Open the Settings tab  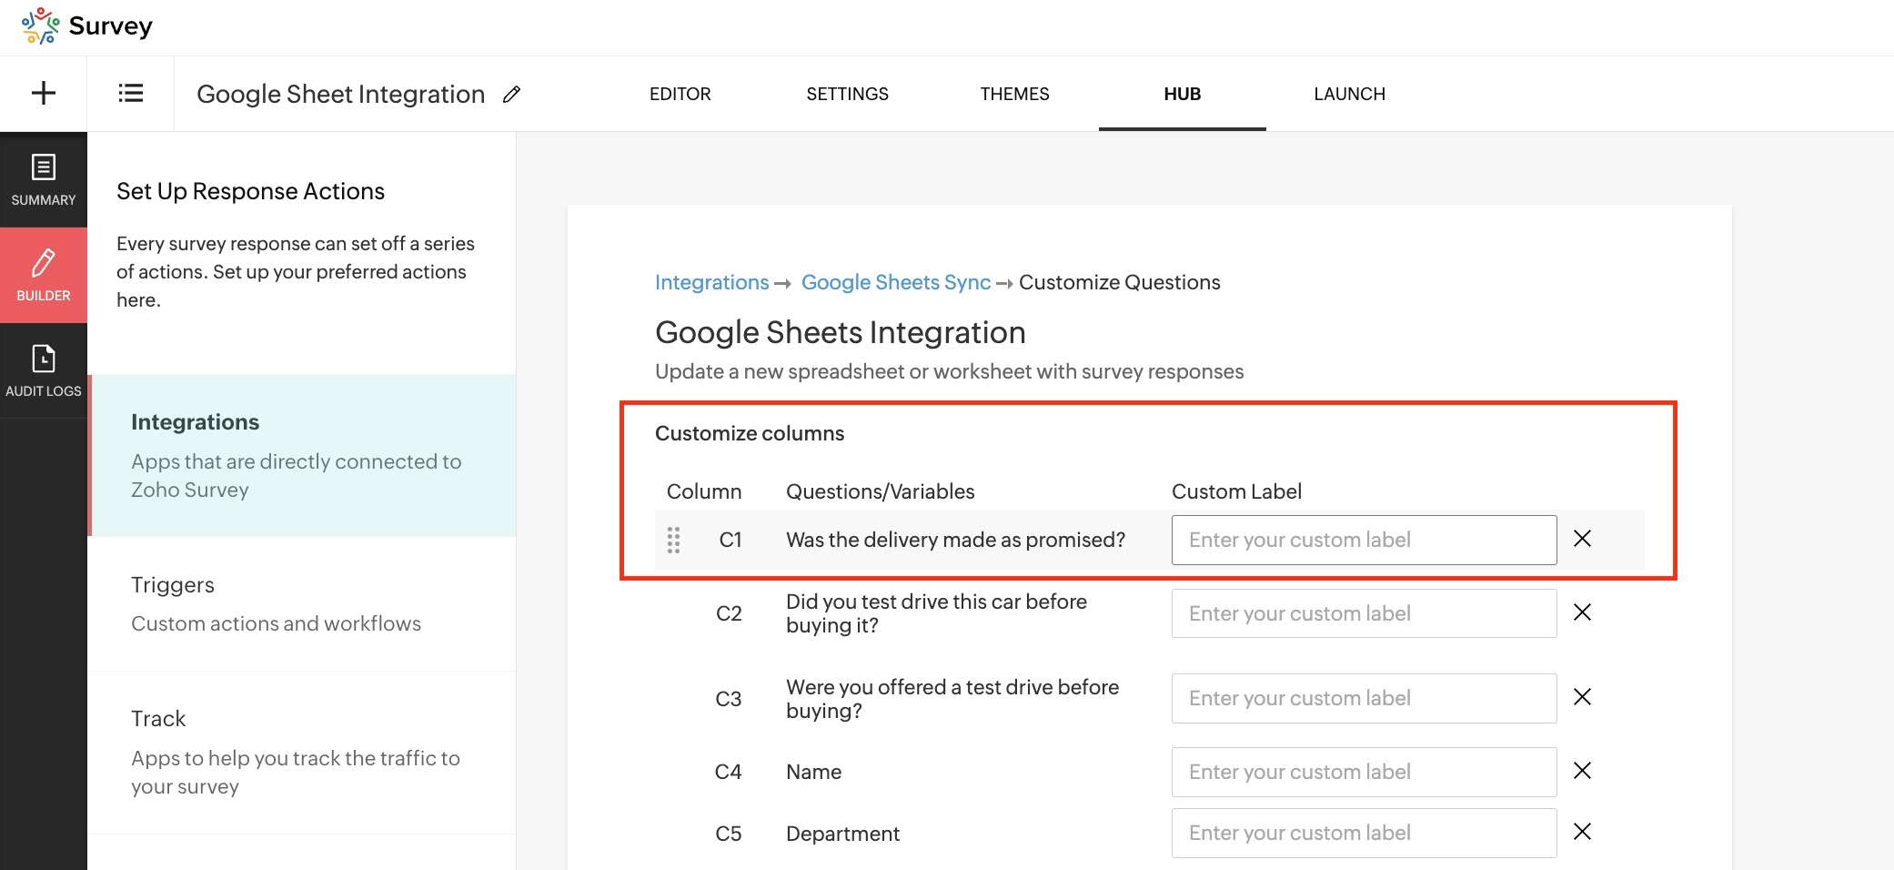847,94
